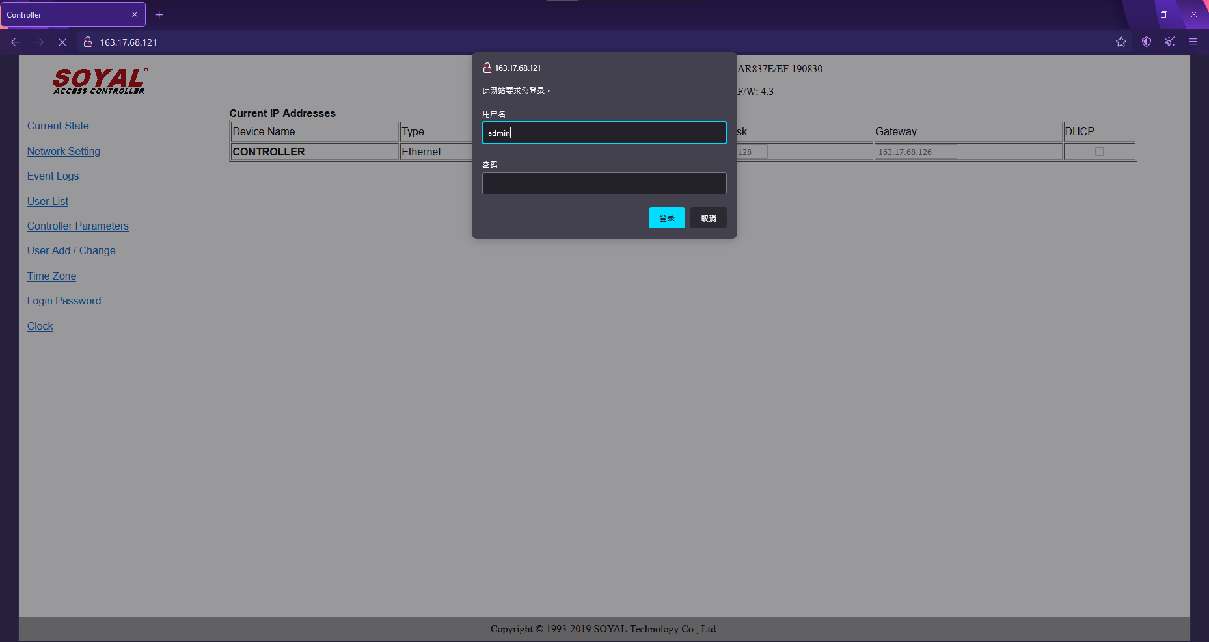The image size is (1209, 642).
Task: Open the shield protection icon in toolbar
Action: coord(1147,42)
